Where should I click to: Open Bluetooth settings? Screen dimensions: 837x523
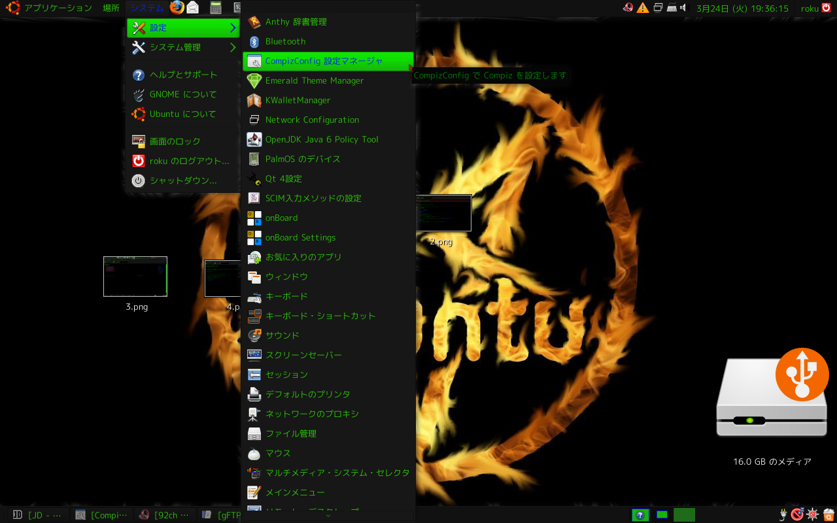[328, 42]
